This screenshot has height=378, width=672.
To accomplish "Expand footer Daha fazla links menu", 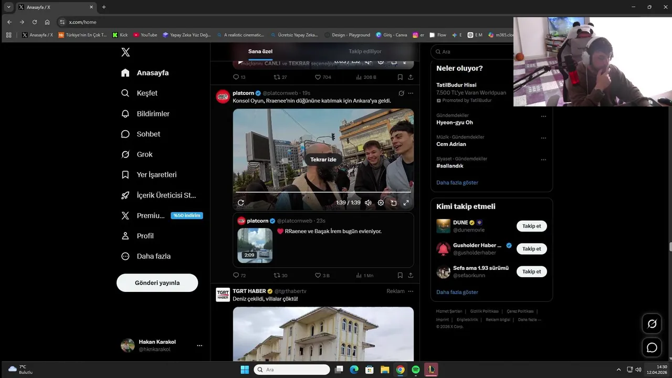I will pos(529,320).
